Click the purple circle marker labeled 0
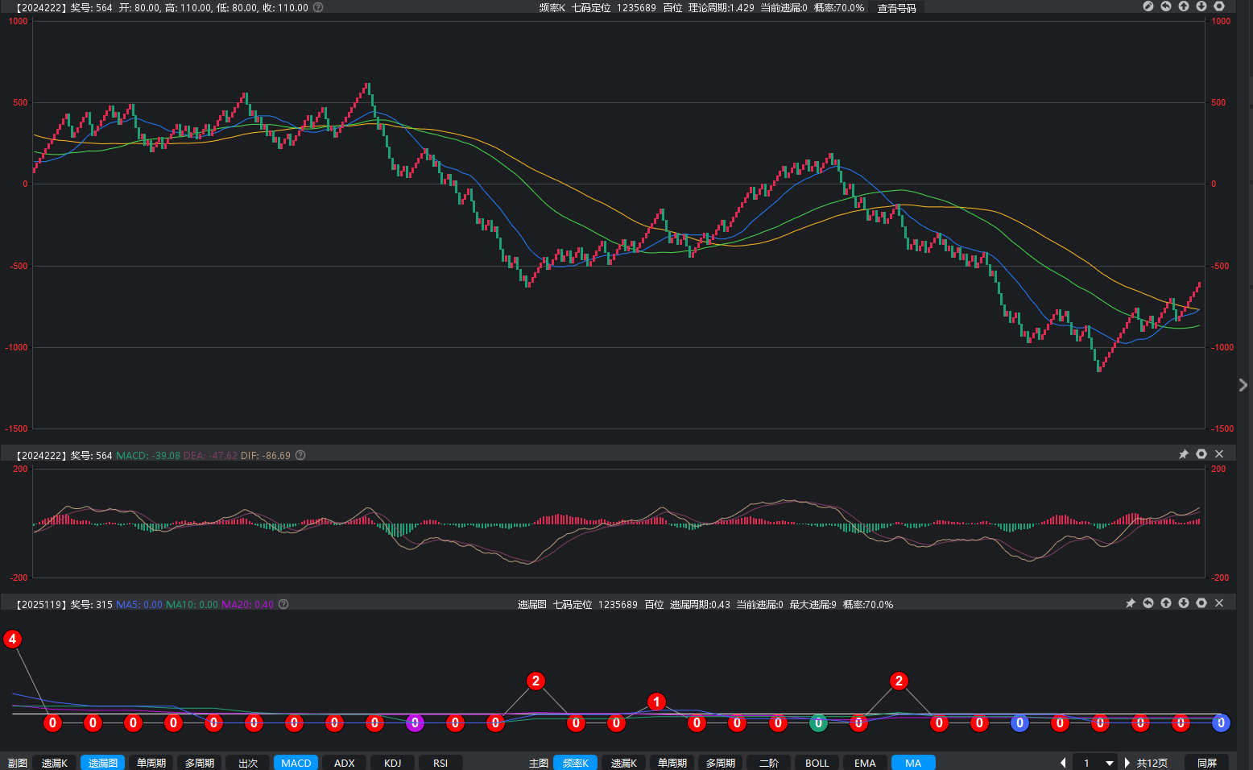 pos(415,723)
